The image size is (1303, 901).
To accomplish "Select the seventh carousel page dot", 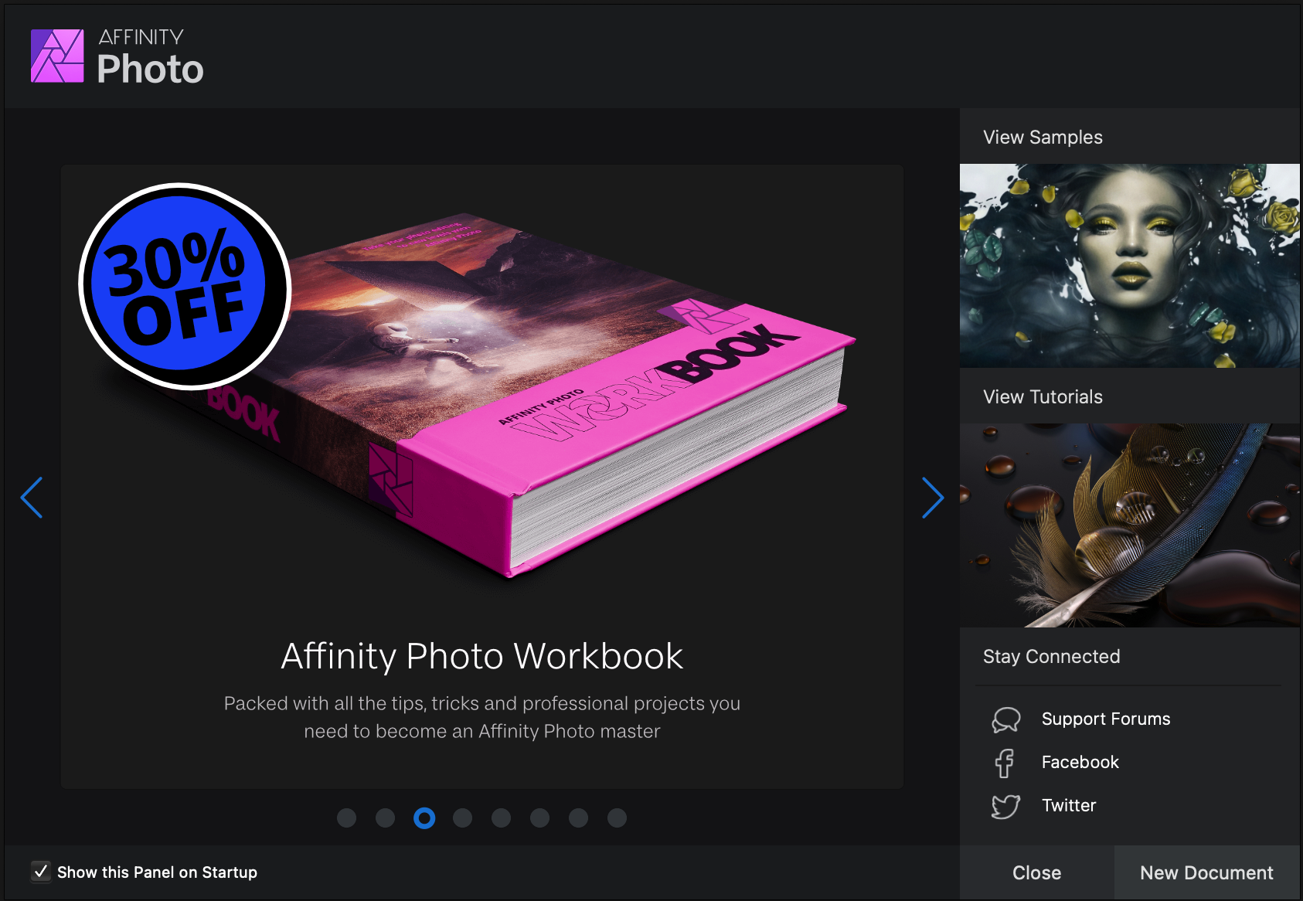I will pos(579,818).
